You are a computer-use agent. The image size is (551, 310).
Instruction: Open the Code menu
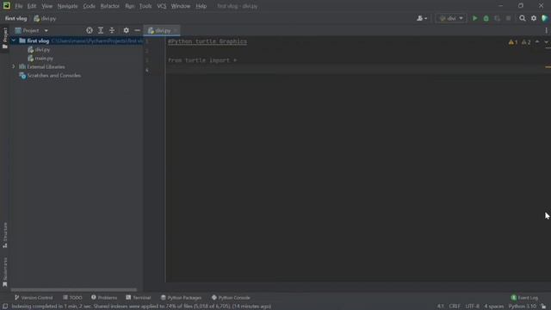[89, 6]
